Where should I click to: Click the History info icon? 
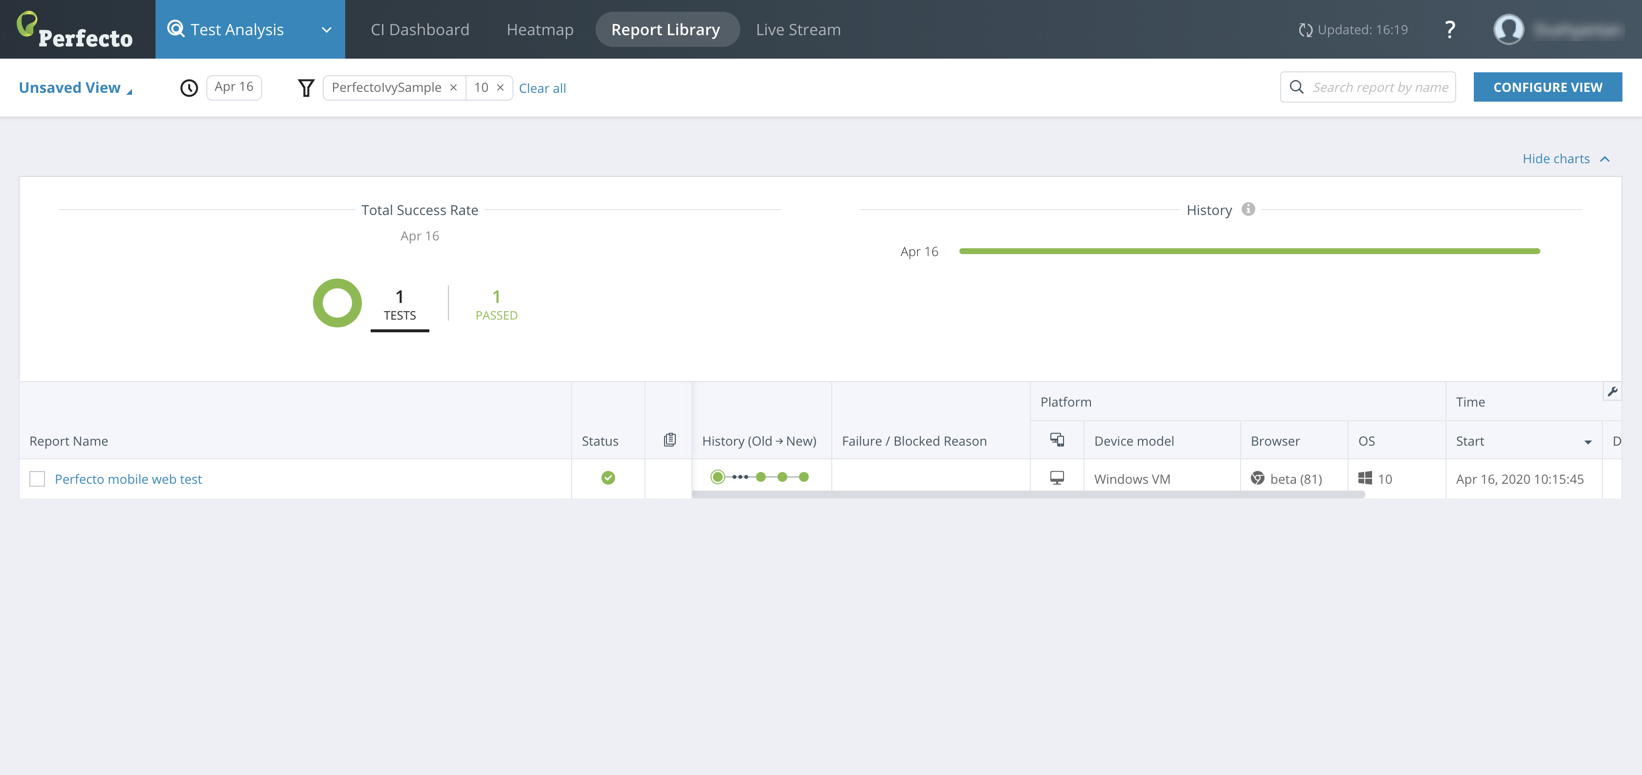(1248, 210)
